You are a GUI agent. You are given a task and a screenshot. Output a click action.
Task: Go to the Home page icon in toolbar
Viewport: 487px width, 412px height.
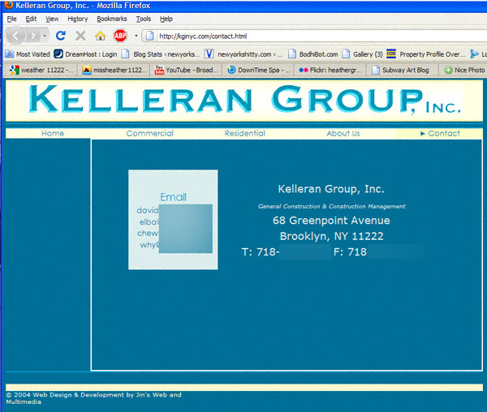tap(100, 36)
